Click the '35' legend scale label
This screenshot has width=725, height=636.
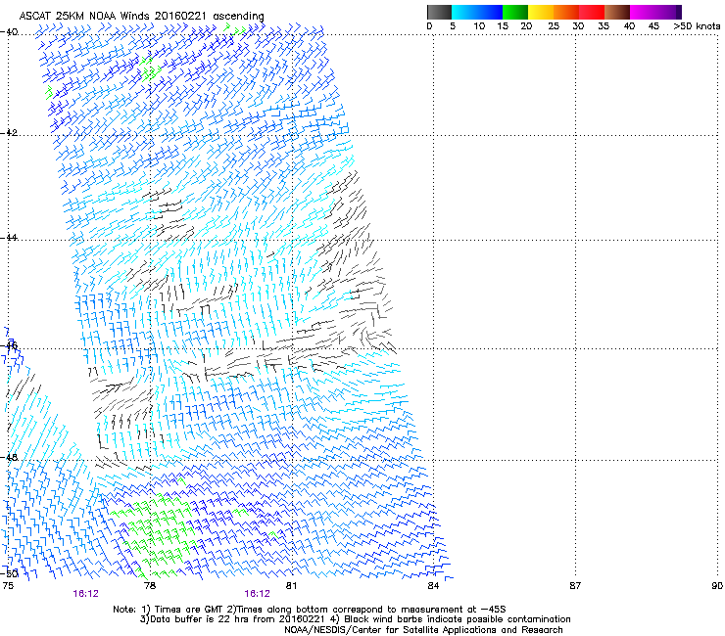(604, 26)
